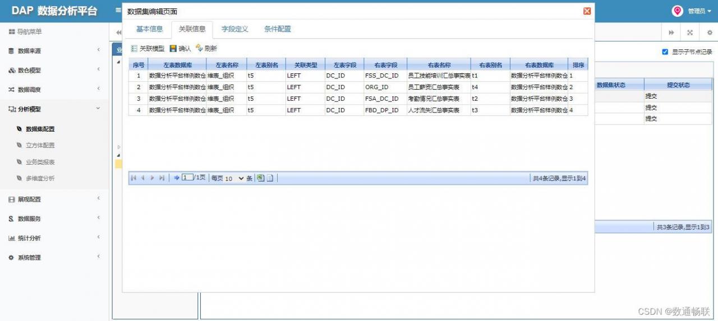Click the Excel export icon in pager
Viewport: 718px width, 321px height.
[261, 178]
